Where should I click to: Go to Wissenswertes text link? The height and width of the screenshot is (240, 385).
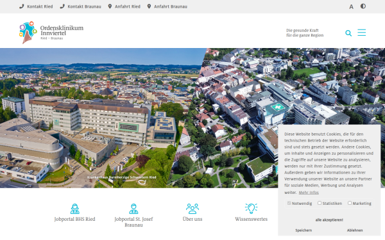pyautogui.click(x=251, y=219)
